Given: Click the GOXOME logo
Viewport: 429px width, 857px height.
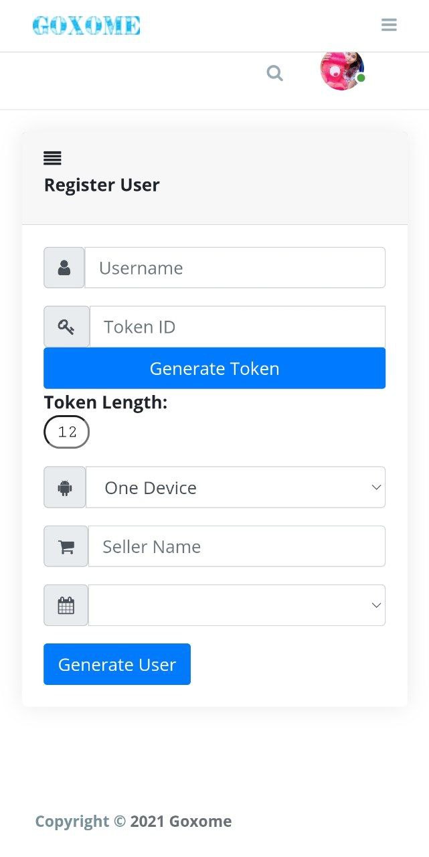Looking at the screenshot, I should pyautogui.click(x=86, y=25).
